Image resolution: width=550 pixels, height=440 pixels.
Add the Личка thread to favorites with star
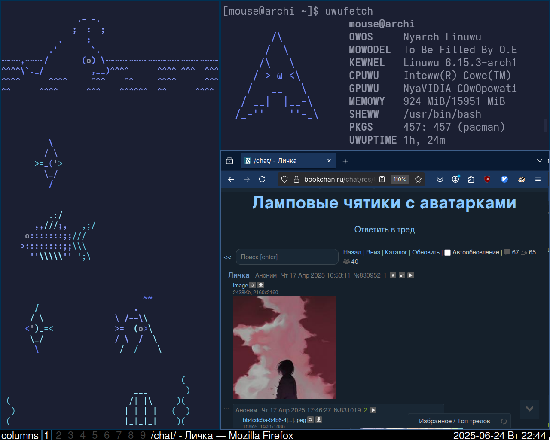tap(393, 275)
